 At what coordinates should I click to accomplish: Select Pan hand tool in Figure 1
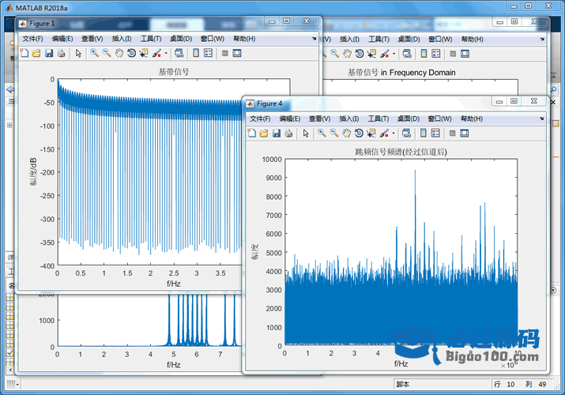point(119,53)
